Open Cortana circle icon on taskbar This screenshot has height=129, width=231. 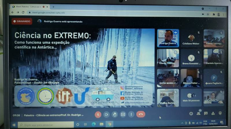pos(78,124)
